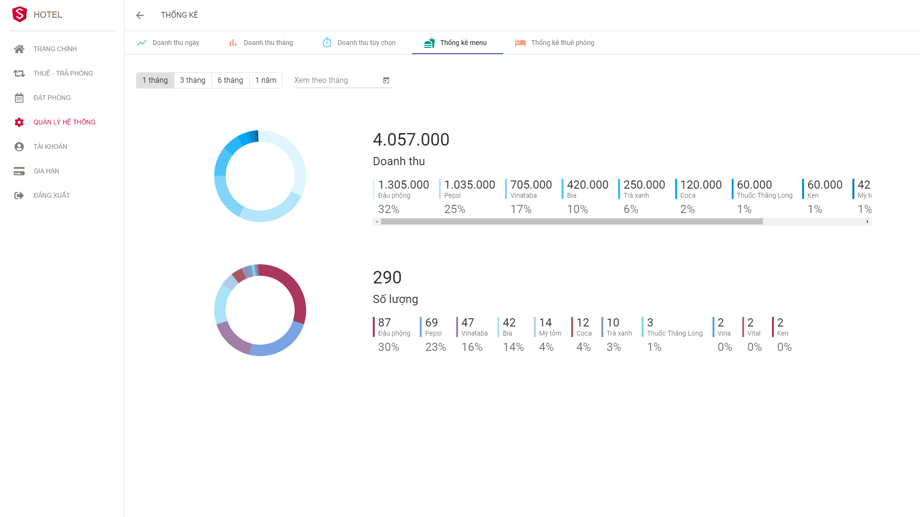Go to the Doanh thu tùy chọn tab
920x517 pixels.
(359, 43)
